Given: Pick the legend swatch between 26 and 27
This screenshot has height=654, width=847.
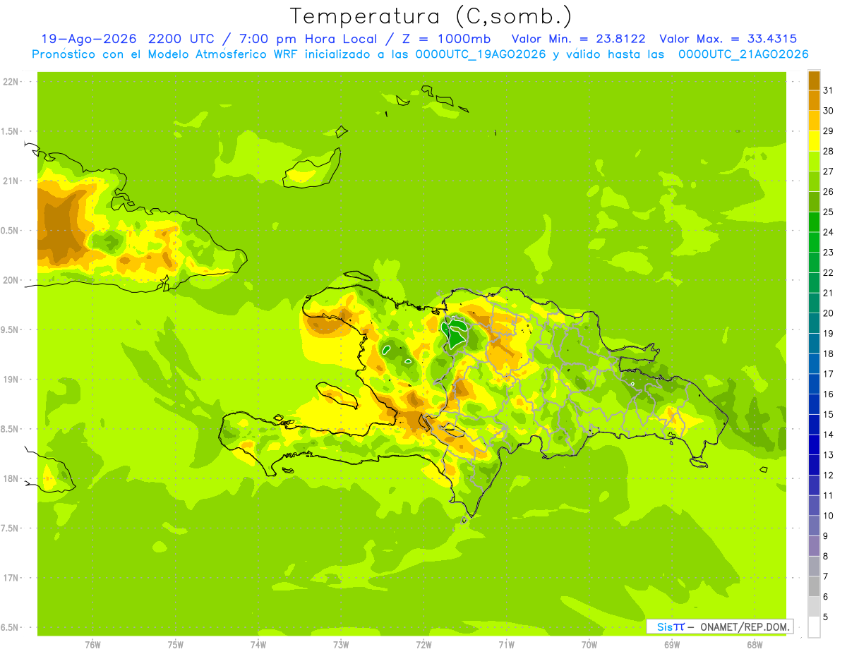Looking at the screenshot, I should click(814, 181).
